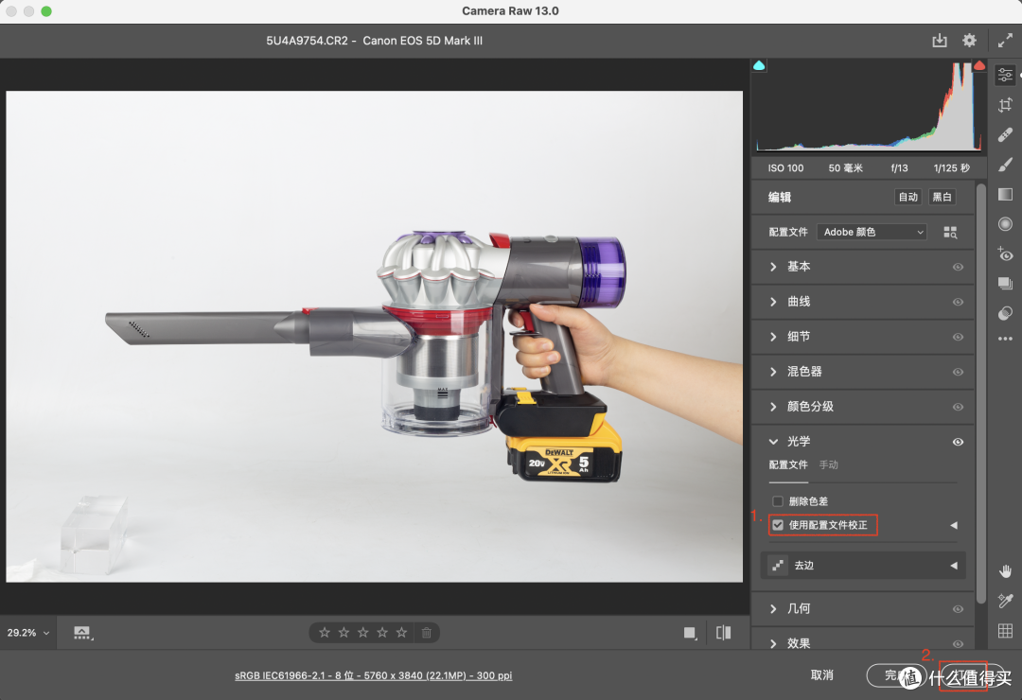This screenshot has width=1022, height=700.
Task: Select the Spot removal bandage tool
Action: click(x=1005, y=135)
